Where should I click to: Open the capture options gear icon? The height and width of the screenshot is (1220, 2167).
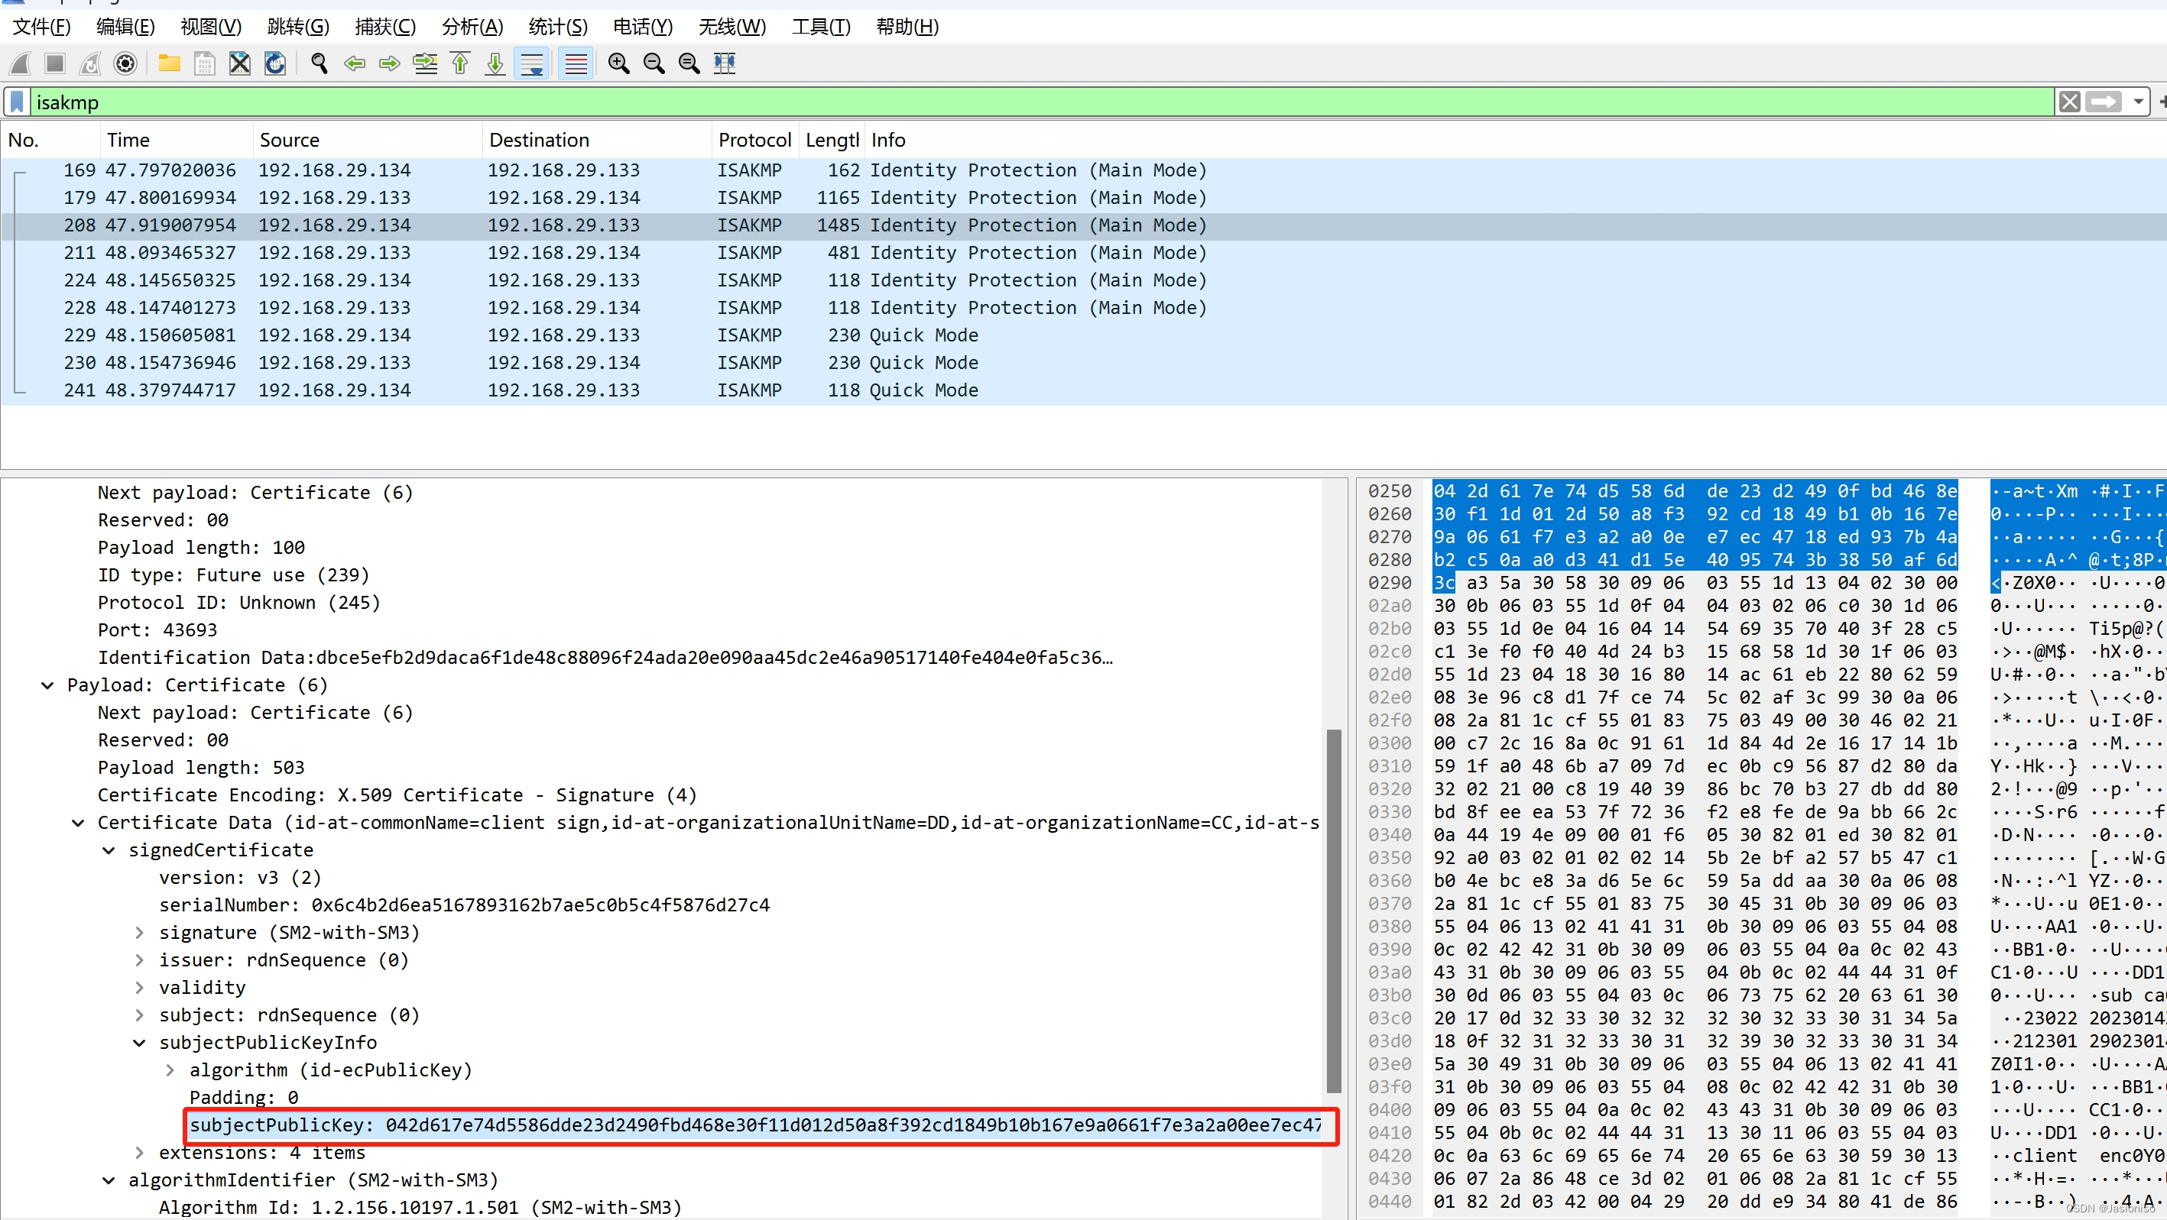[x=125, y=63]
